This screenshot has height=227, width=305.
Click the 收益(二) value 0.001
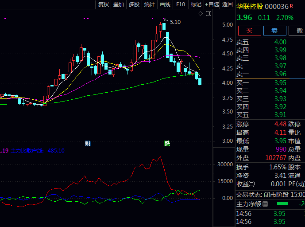point(278,184)
